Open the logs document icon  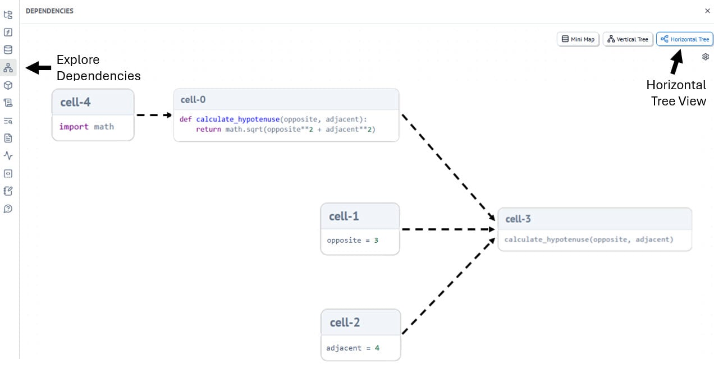pos(8,138)
